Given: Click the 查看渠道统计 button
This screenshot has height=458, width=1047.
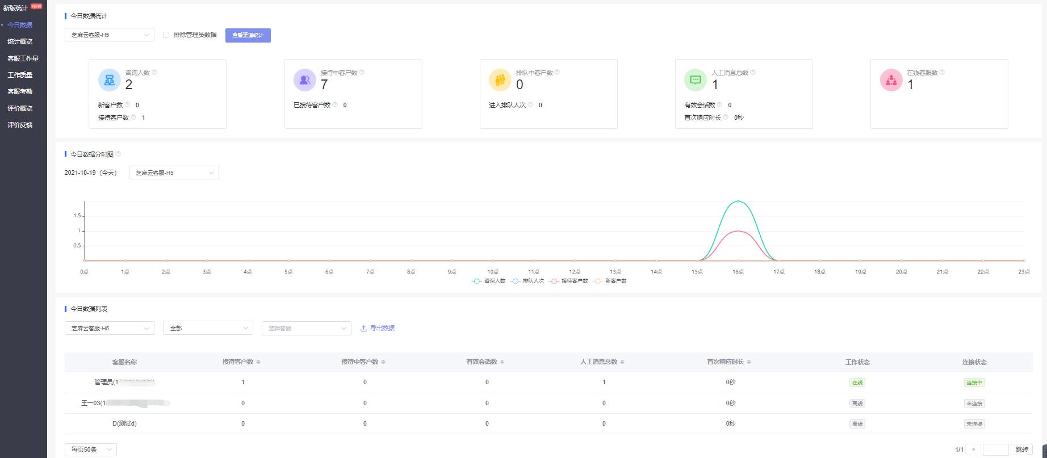Looking at the screenshot, I should tap(248, 35).
